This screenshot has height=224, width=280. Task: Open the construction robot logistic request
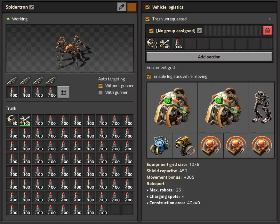[152, 44]
